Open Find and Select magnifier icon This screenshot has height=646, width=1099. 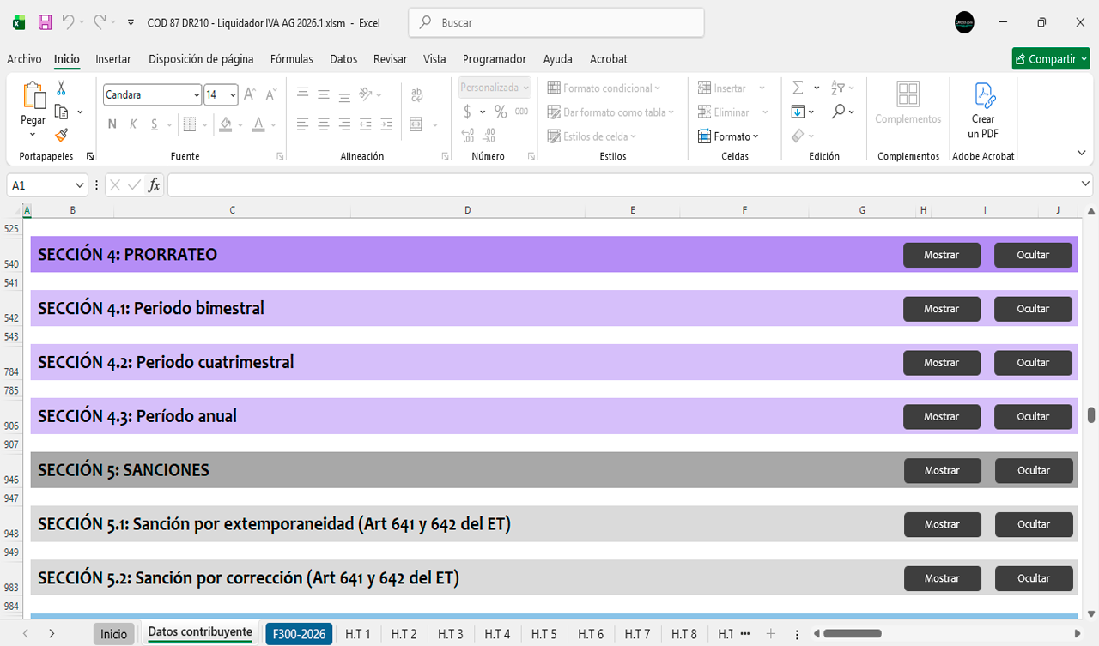tap(838, 112)
